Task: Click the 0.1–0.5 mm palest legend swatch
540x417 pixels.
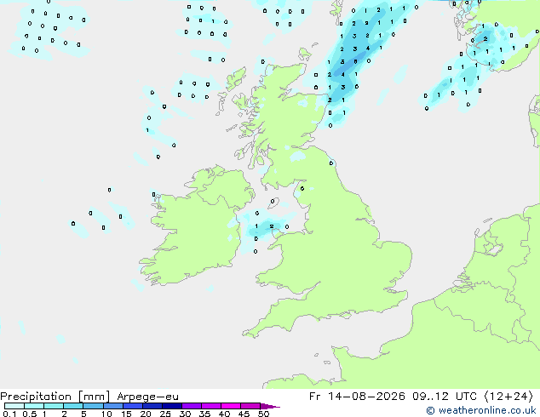Action: [14, 406]
